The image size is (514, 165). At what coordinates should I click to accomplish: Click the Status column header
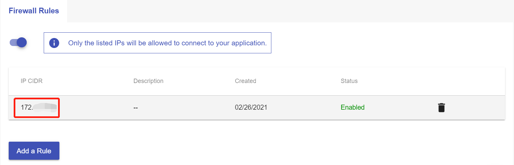[x=349, y=81]
